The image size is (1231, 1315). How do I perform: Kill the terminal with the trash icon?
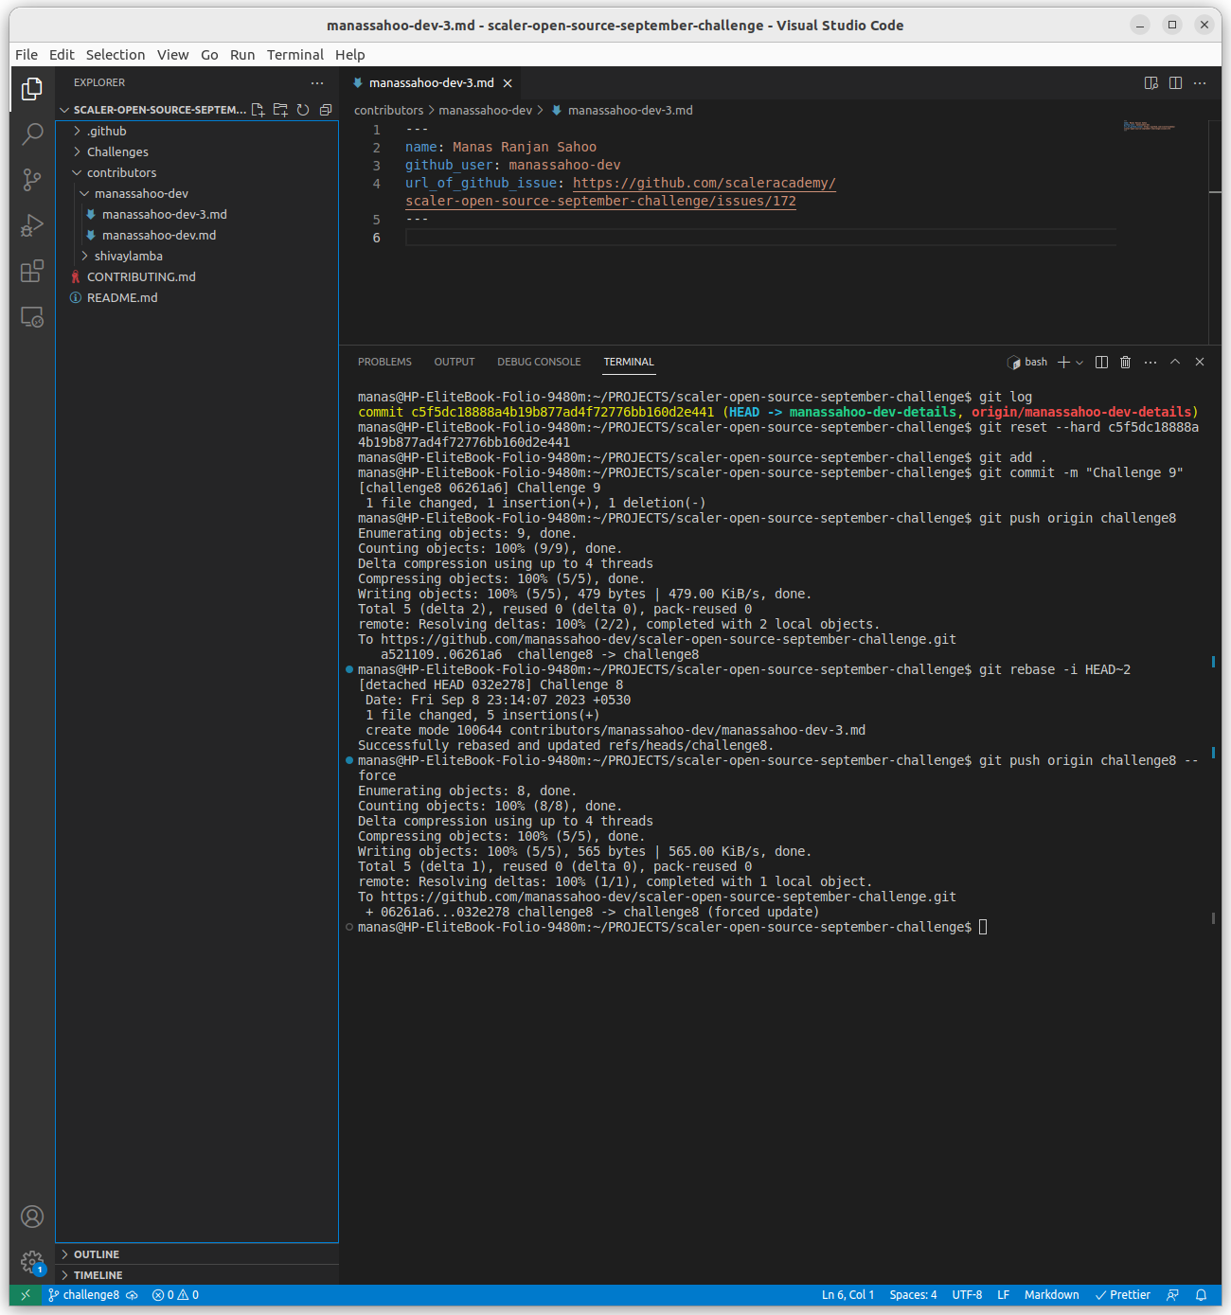(1125, 362)
